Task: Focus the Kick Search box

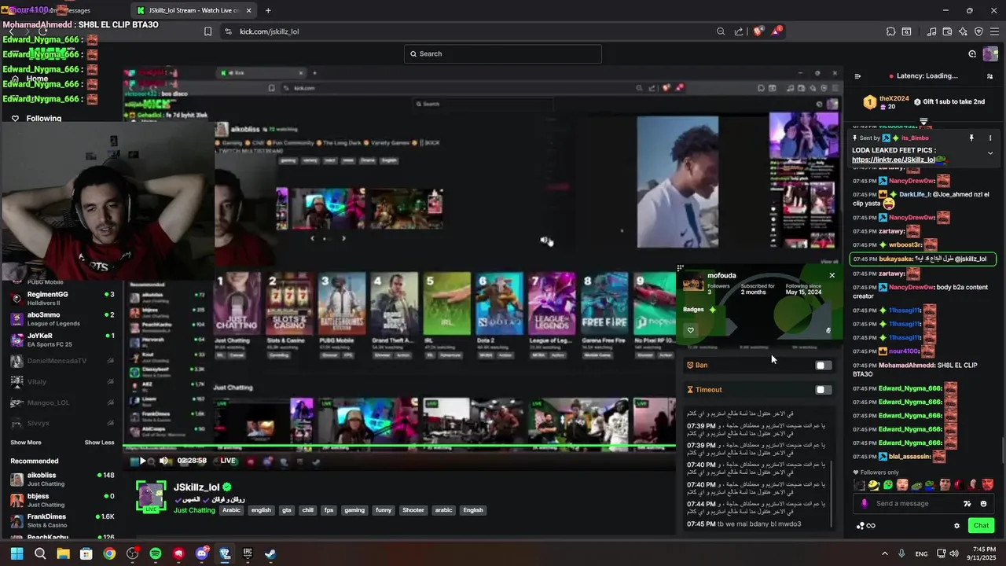Action: [x=503, y=53]
